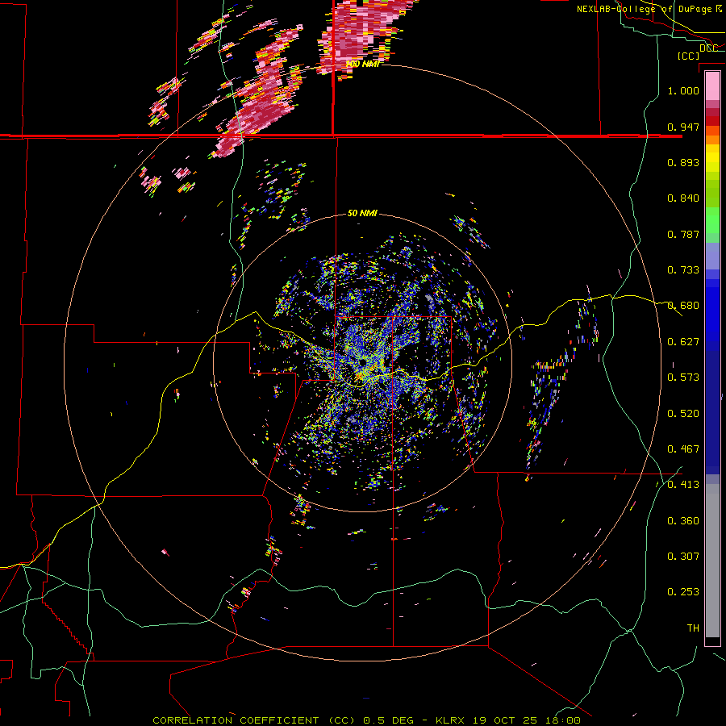Pick the yellow band of the colorbar
Viewport: 726px width, 726px height.
point(712,158)
